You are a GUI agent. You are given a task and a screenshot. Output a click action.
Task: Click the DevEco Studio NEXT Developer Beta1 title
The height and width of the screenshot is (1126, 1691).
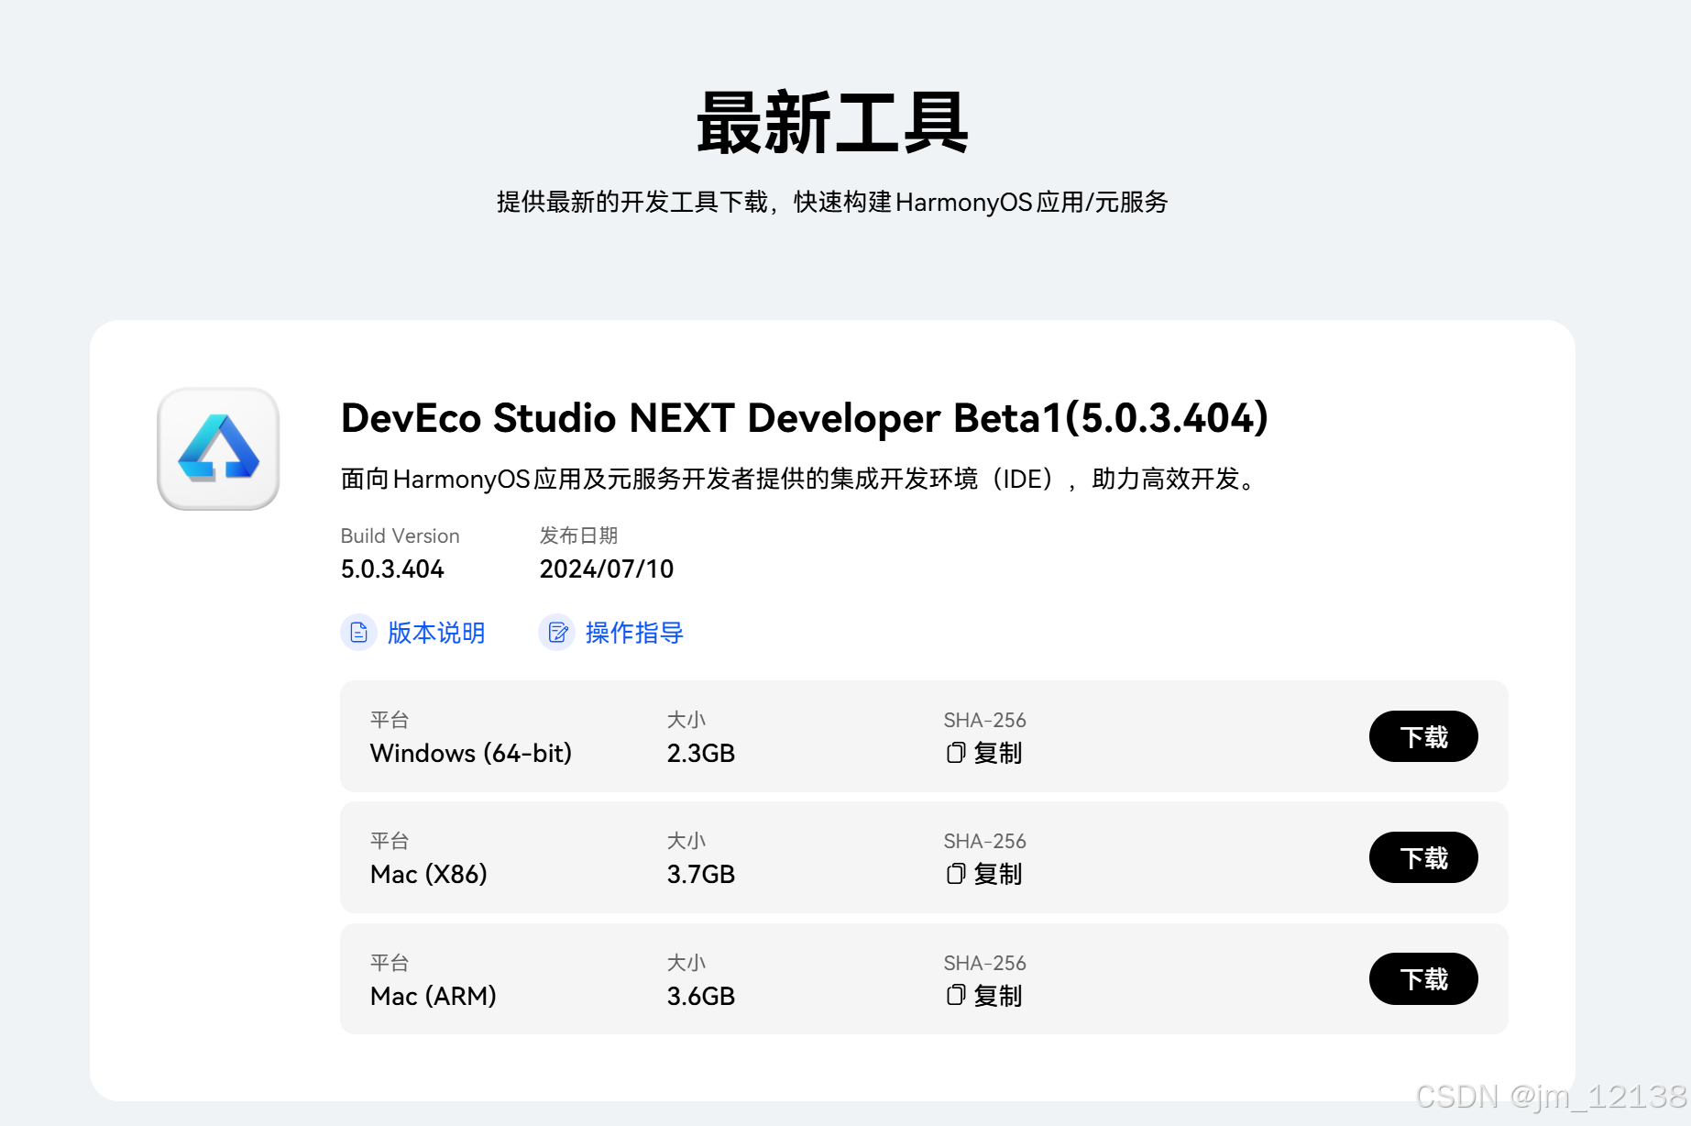pyautogui.click(x=805, y=418)
